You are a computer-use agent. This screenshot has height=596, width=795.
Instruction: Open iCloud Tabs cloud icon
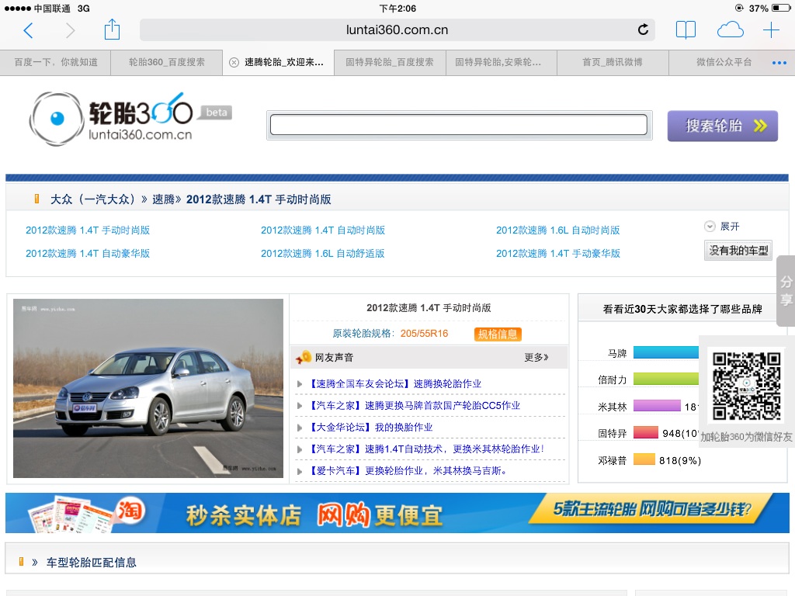tap(730, 30)
